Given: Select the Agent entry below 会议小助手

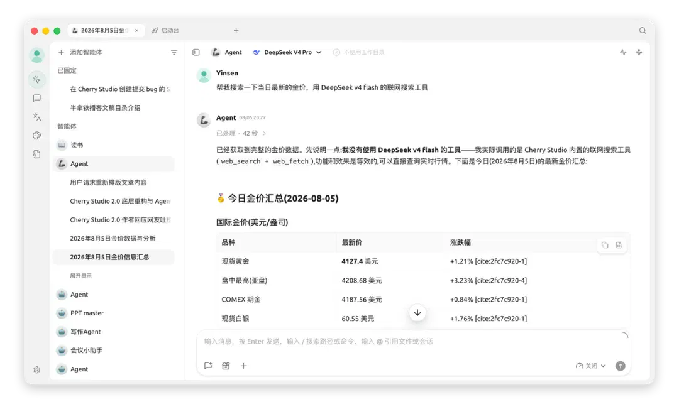Looking at the screenshot, I should click(x=114, y=369).
